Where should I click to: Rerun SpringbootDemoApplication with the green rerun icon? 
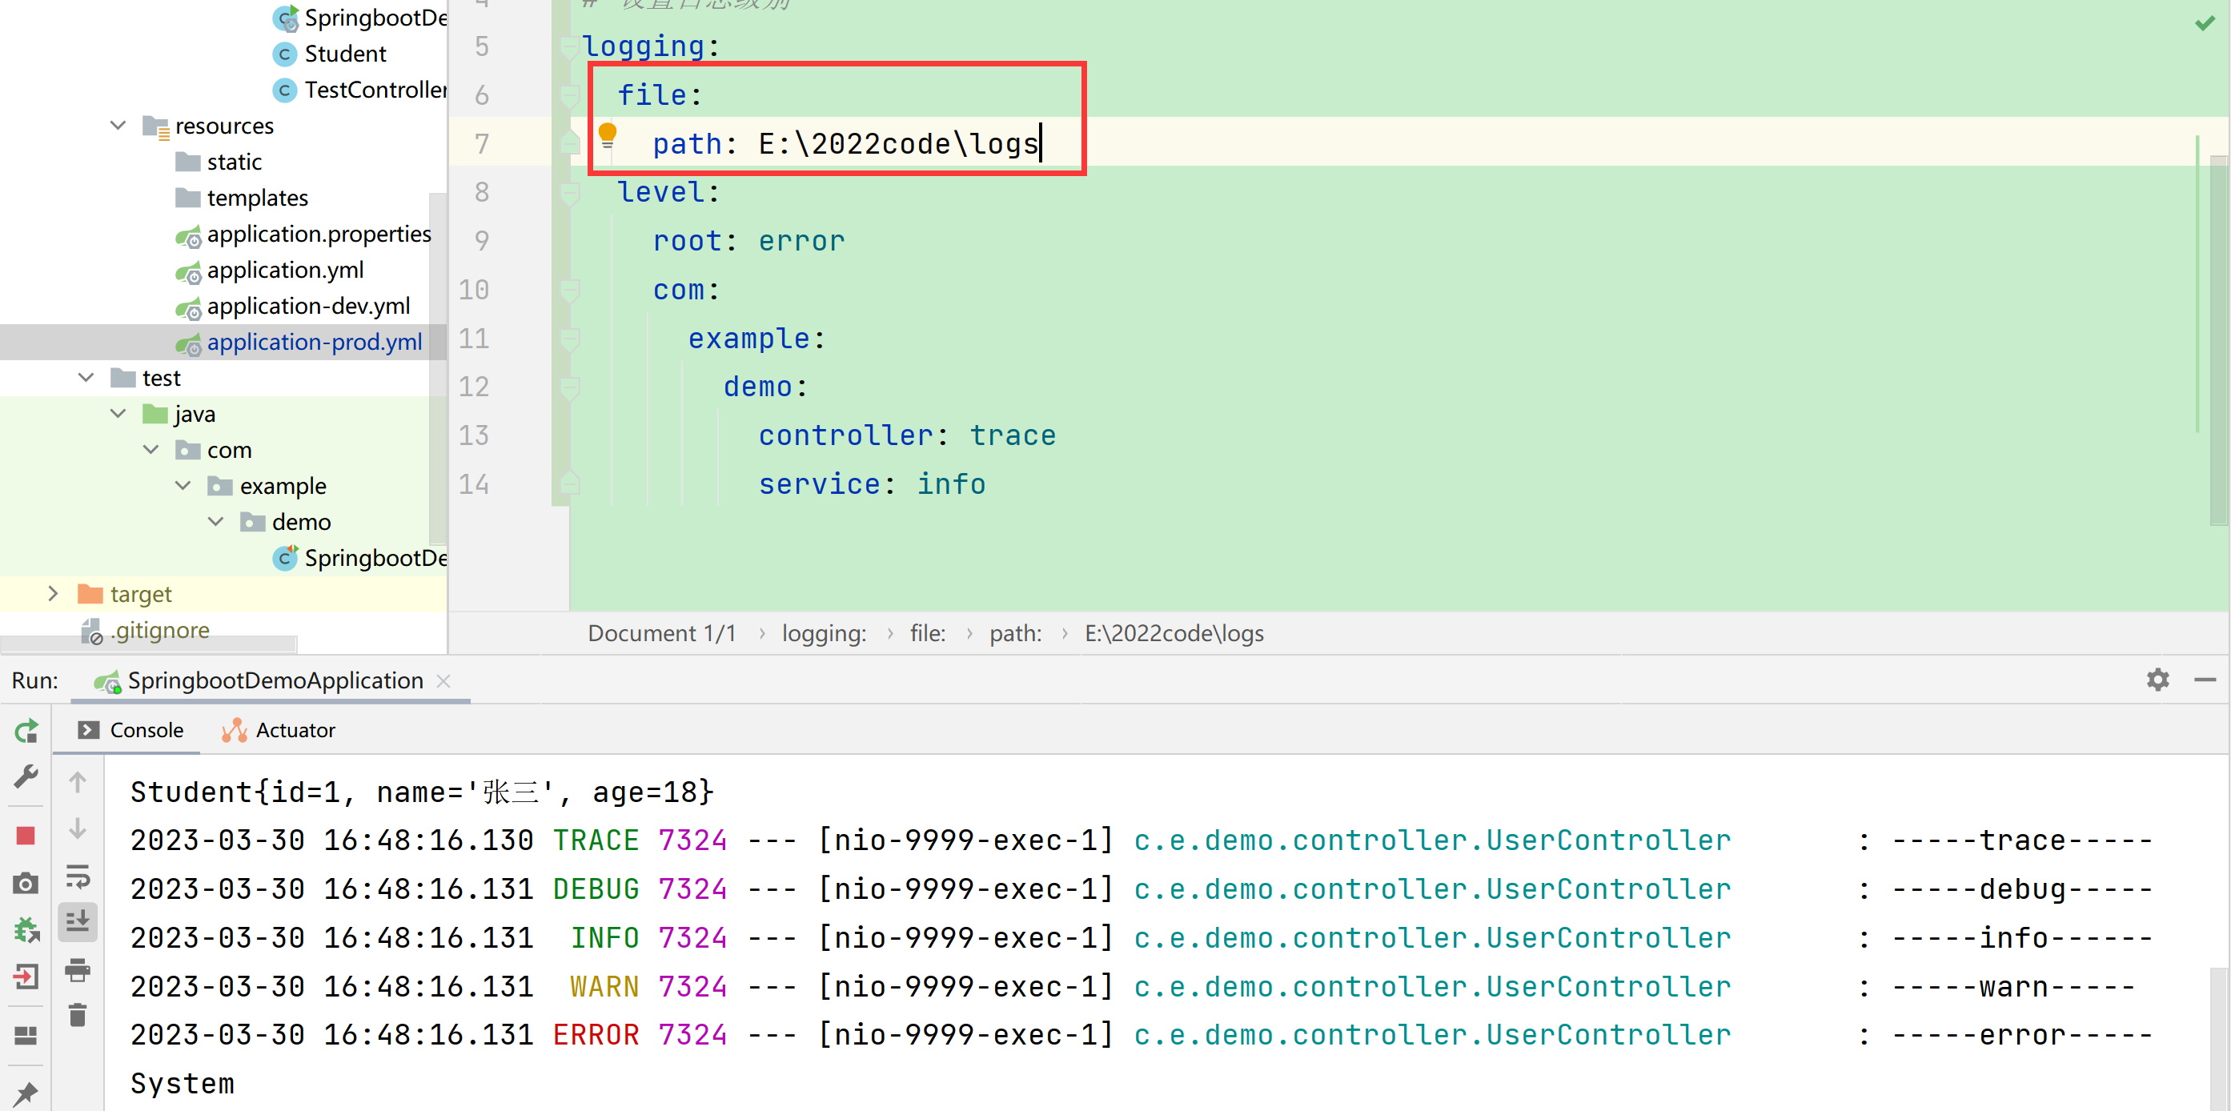point(26,731)
